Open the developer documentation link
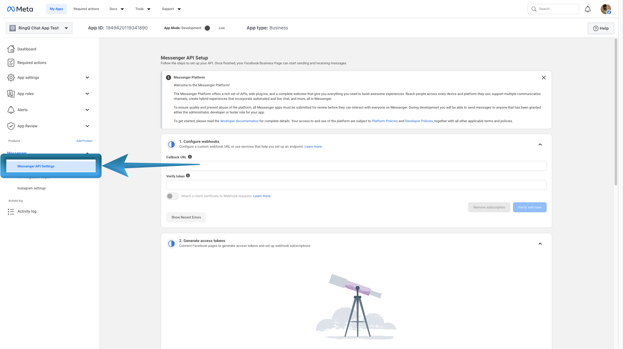623x349 pixels. point(239,121)
